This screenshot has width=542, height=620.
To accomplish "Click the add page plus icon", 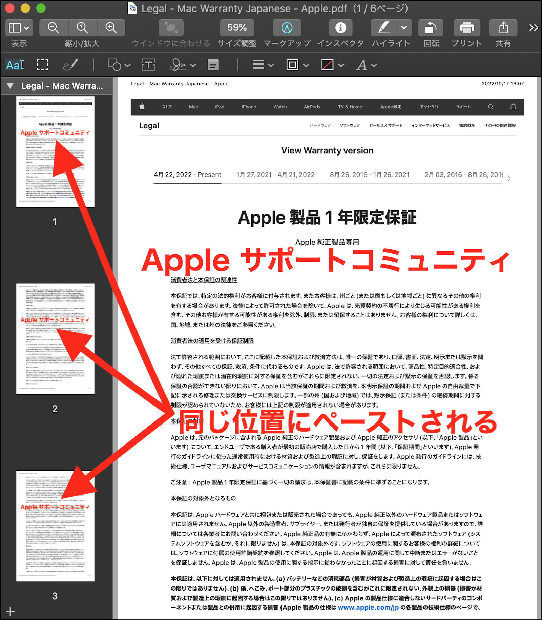I will tap(10, 612).
